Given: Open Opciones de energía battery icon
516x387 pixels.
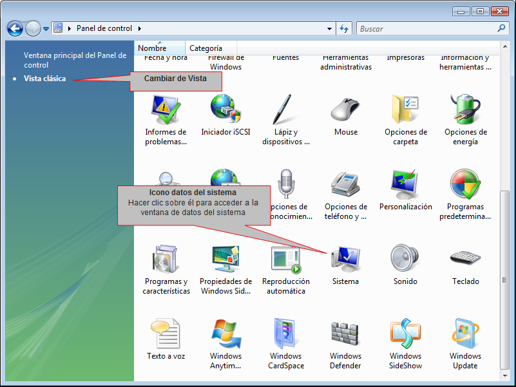Looking at the screenshot, I should pos(465,109).
